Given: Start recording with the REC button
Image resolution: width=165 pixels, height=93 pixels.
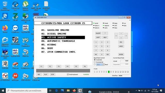Looking at the screenshot, I should click(x=39, y=74).
